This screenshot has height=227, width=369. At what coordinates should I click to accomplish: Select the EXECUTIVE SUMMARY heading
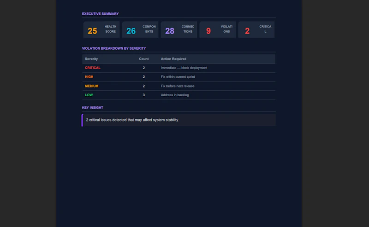(100, 14)
